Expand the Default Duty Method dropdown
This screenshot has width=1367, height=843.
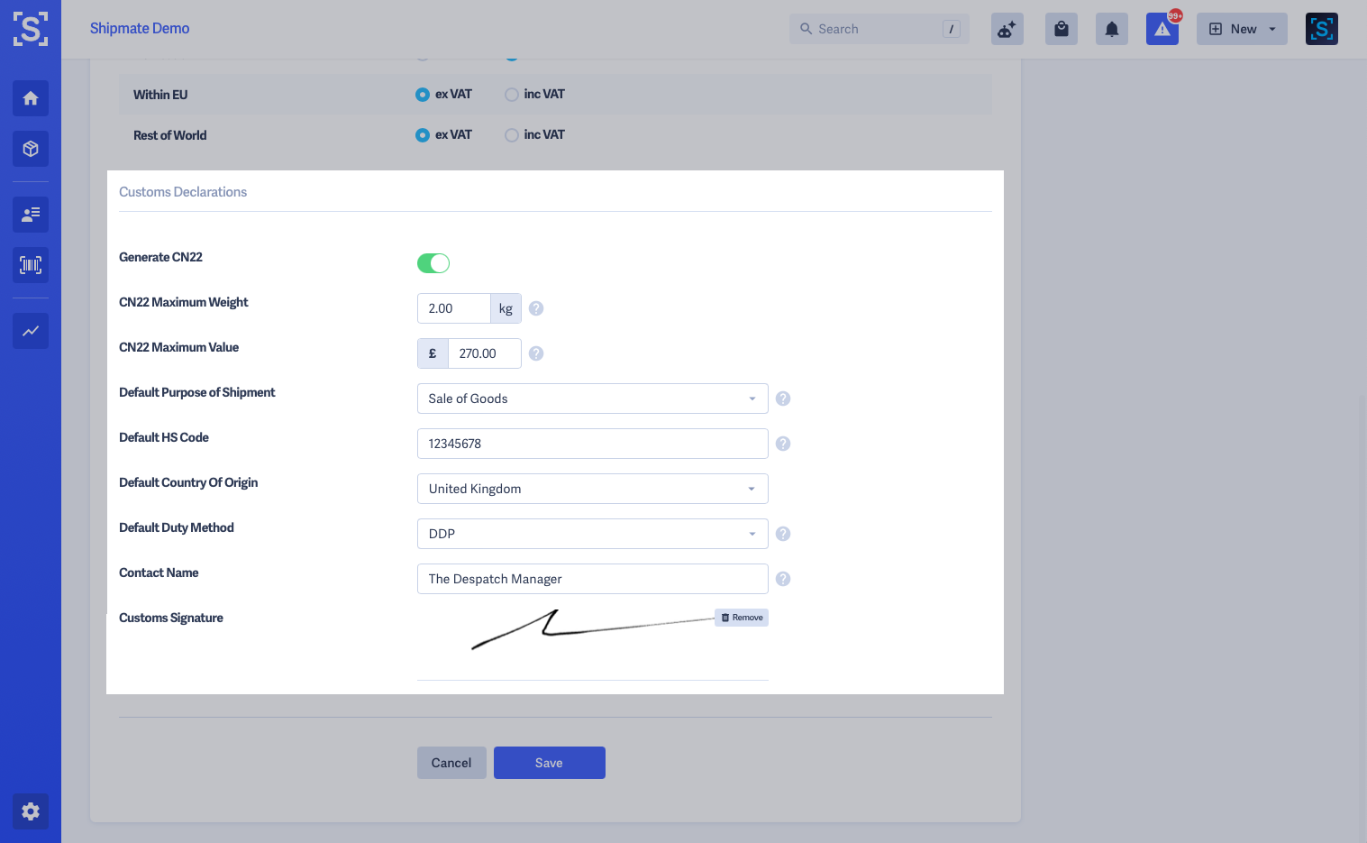click(x=593, y=534)
